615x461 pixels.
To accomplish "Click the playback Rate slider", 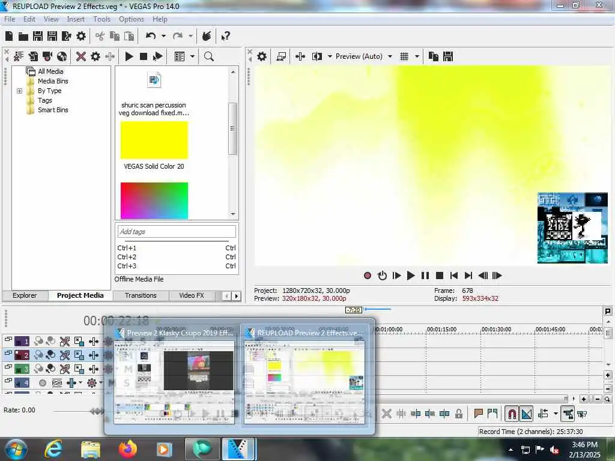I will (x=96, y=411).
